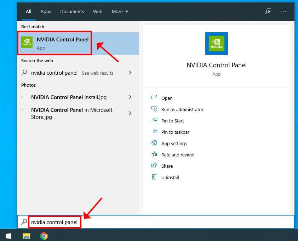Click the trash can icon for Uninstall
The image size is (298, 241).
tap(154, 177)
